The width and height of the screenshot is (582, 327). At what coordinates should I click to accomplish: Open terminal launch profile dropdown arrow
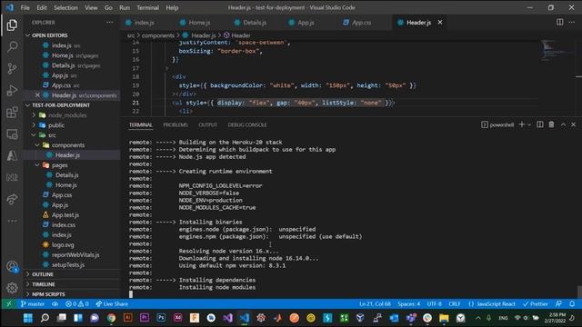click(529, 124)
